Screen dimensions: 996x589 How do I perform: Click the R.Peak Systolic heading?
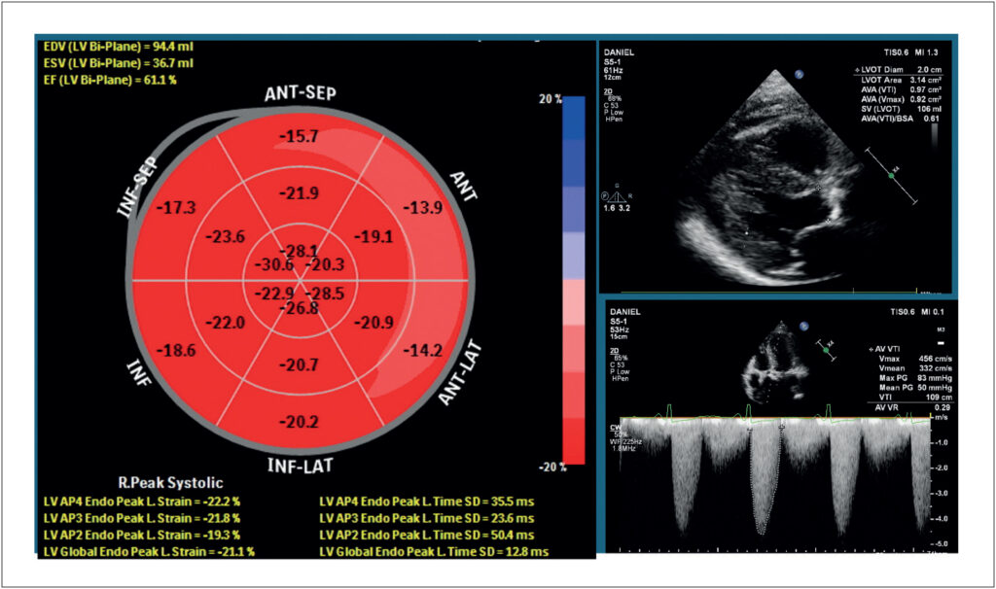pos(171,483)
